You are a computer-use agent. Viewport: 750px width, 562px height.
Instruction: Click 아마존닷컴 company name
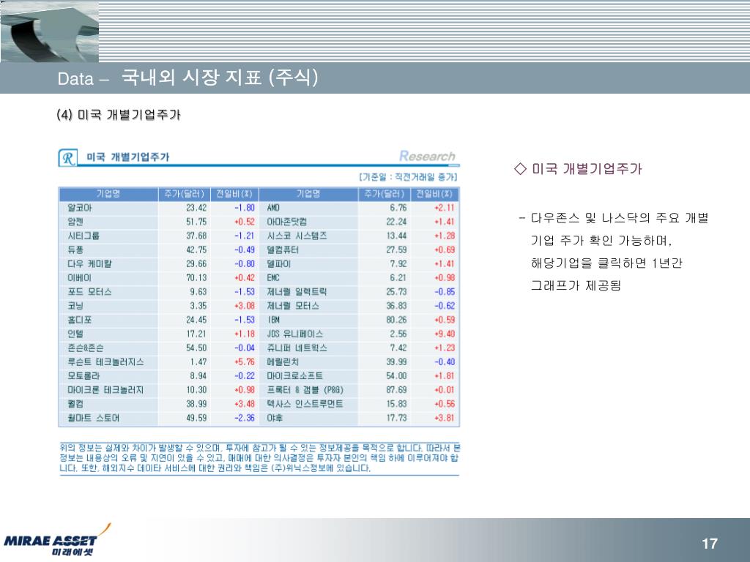click(287, 222)
